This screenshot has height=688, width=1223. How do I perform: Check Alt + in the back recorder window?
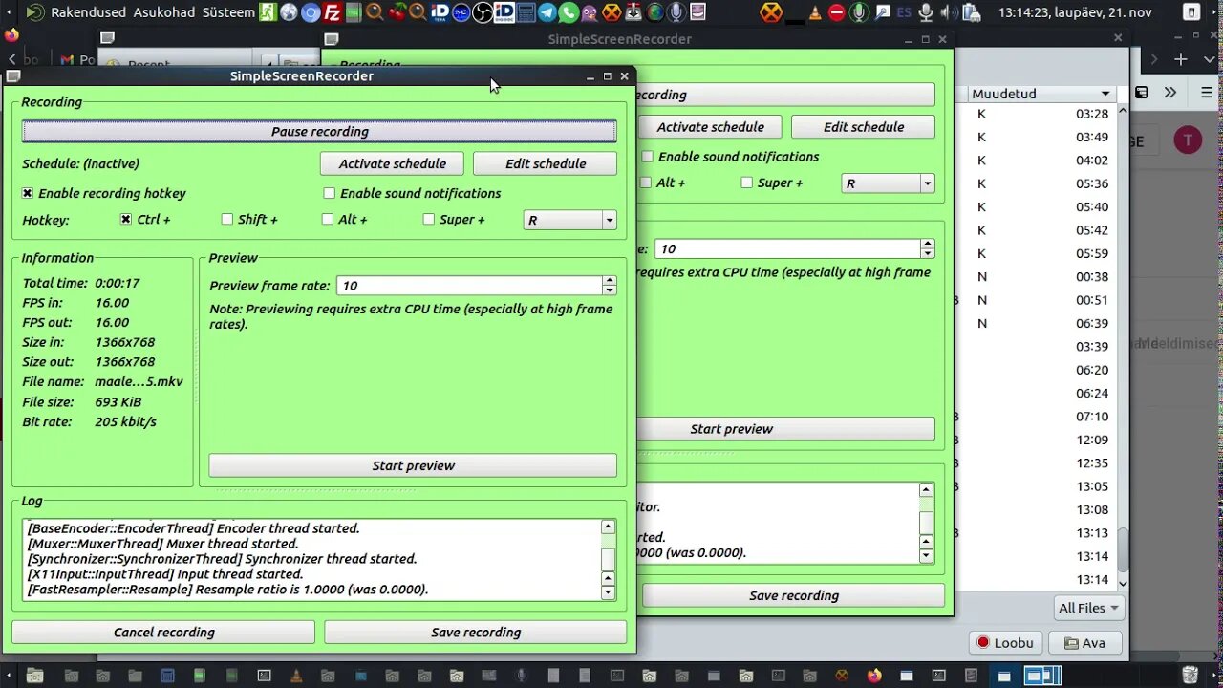646,183
